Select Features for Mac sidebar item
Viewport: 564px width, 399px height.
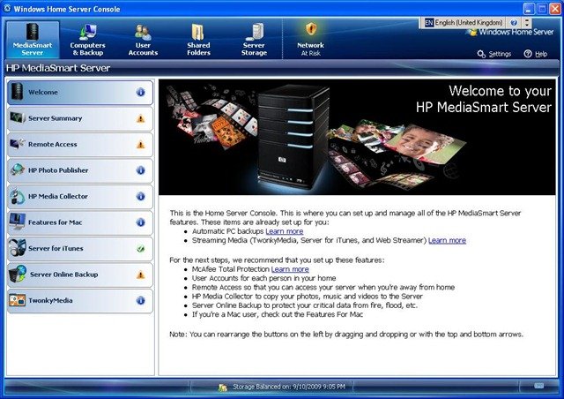[x=80, y=222]
